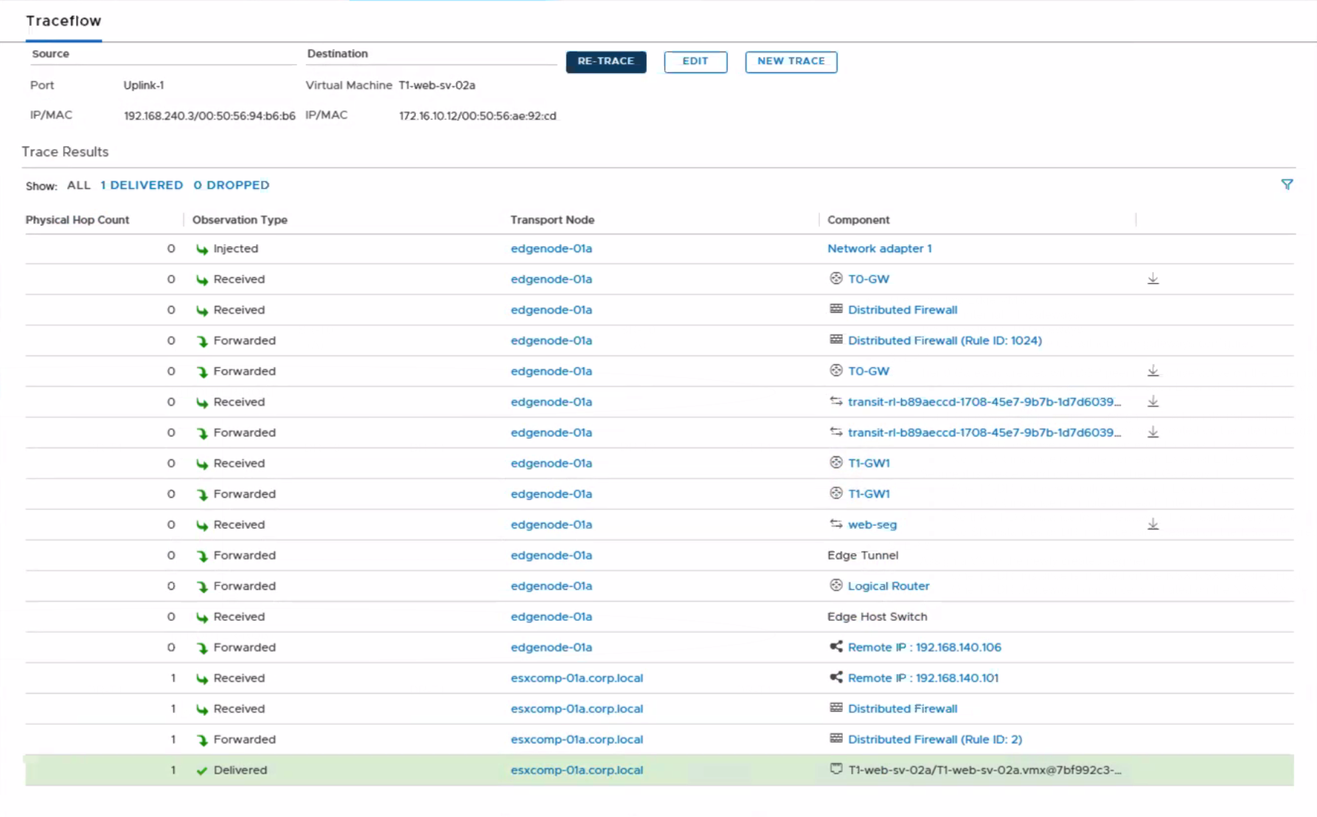Image resolution: width=1317 pixels, height=817 pixels.
Task: Click download icon in first T0-GW row
Action: [1153, 279]
